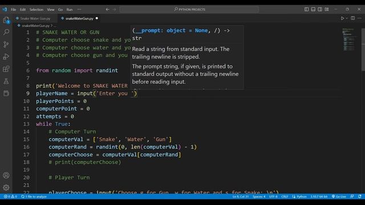Viewport: 365px width, 205px height.
Task: Click the unsaved dot on snakeWaterGun.py tab
Action: click(97, 18)
